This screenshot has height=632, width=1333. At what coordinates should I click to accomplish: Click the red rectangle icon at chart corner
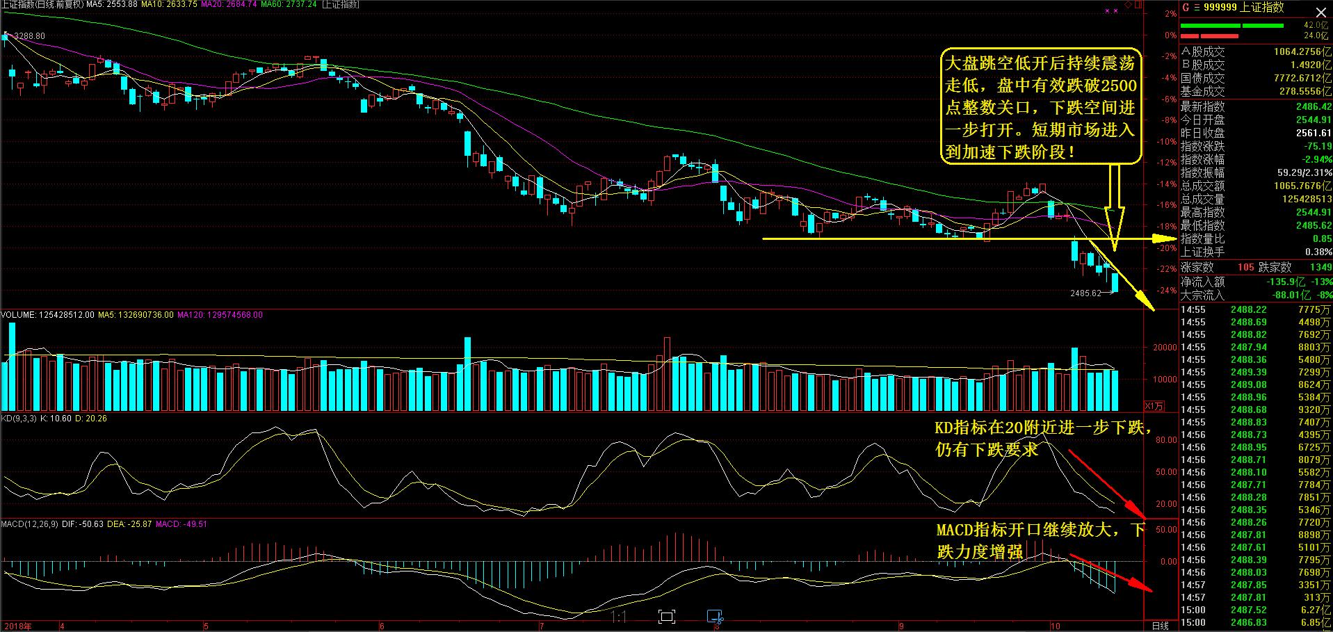[x=1139, y=4]
